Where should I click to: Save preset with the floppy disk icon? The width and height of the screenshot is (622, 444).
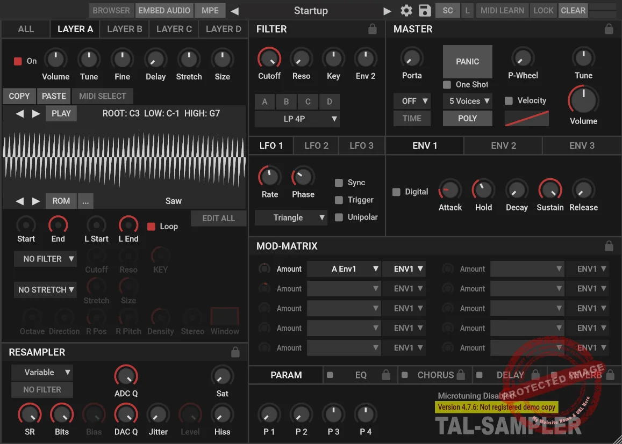click(425, 11)
